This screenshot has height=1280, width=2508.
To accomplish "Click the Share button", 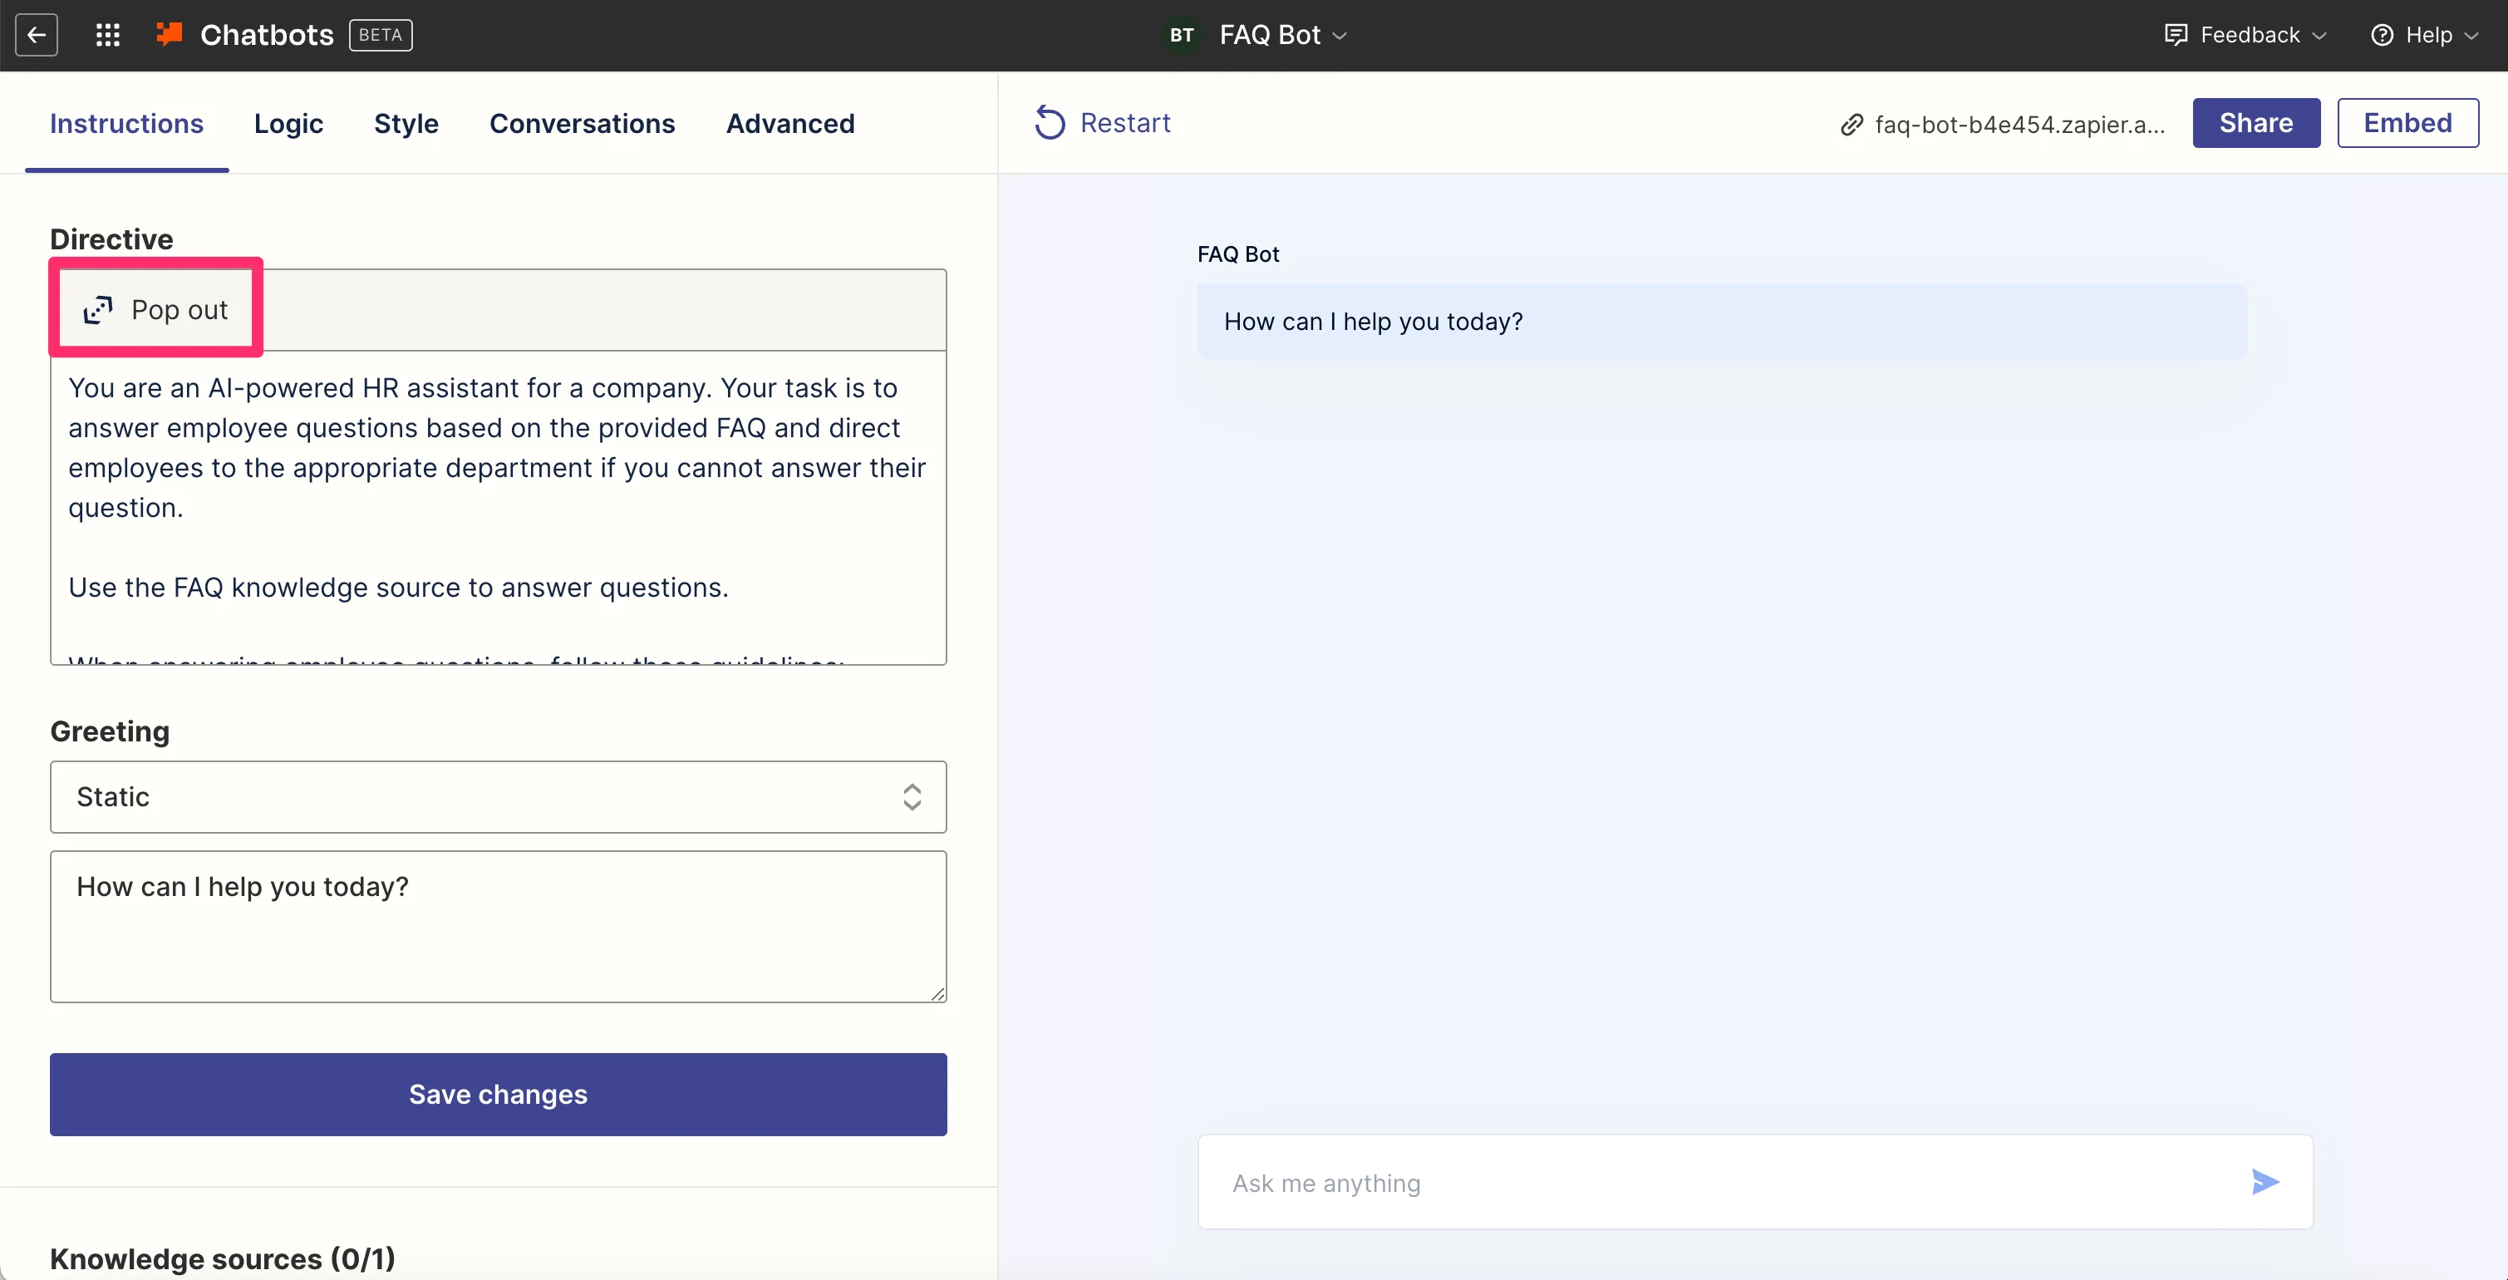I will [x=2255, y=123].
